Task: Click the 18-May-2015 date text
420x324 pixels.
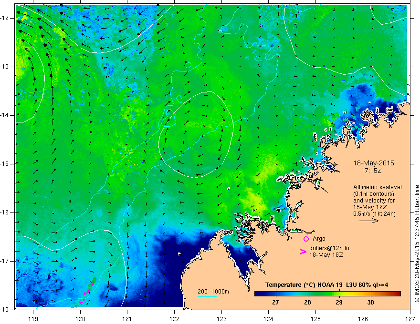Action: pyautogui.click(x=371, y=162)
